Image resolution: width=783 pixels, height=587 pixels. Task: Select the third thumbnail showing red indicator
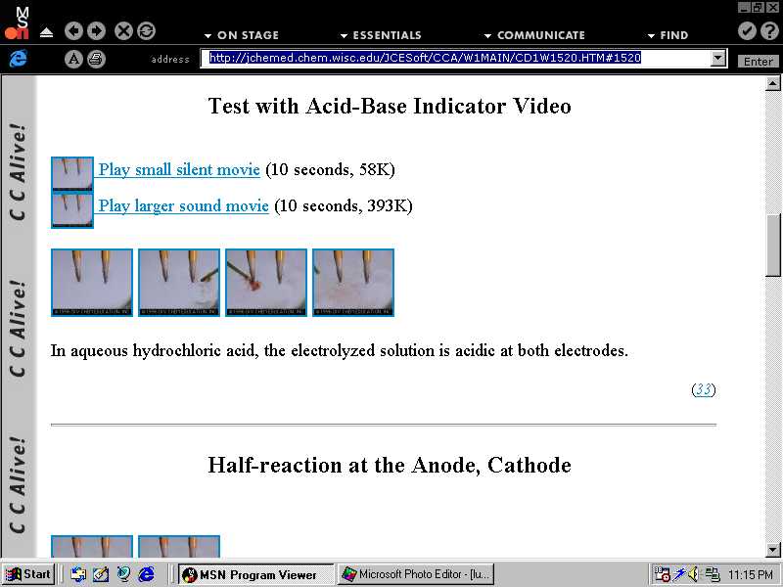pos(266,283)
